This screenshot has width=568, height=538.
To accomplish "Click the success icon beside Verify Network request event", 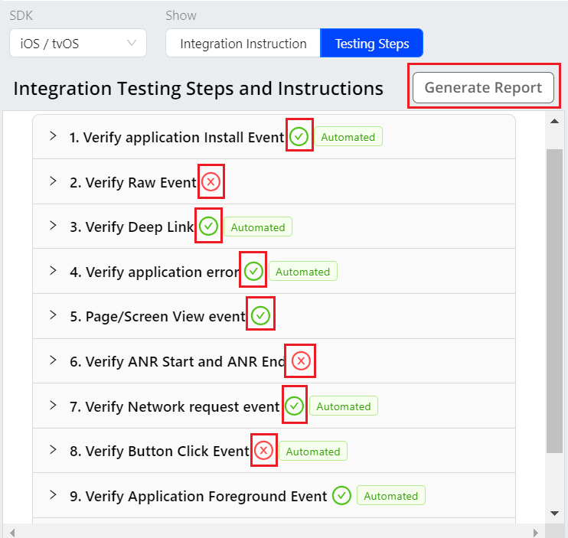I will 294,406.
